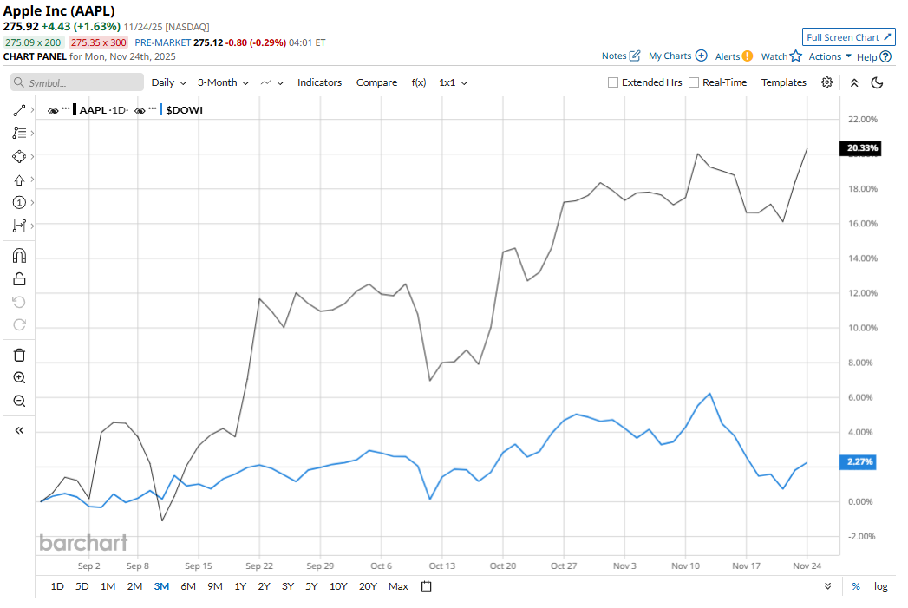Screen dimensions: 908x608
Task: Click the 2.27% $DOWI value label
Action: [x=859, y=461]
